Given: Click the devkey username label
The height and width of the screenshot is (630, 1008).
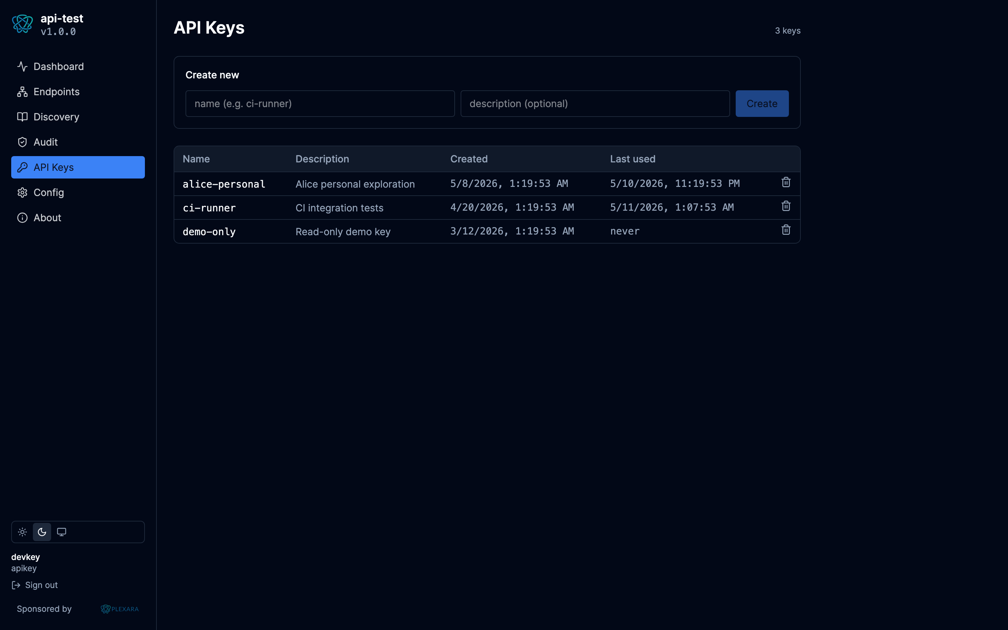Looking at the screenshot, I should [26, 557].
